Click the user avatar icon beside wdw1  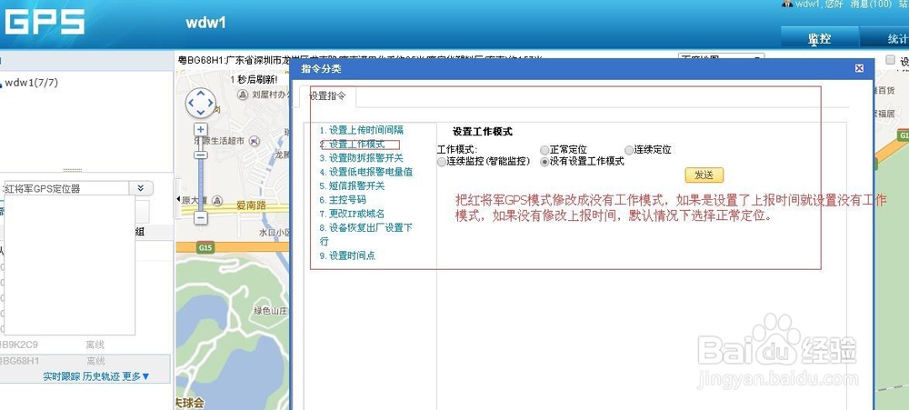coord(786,4)
